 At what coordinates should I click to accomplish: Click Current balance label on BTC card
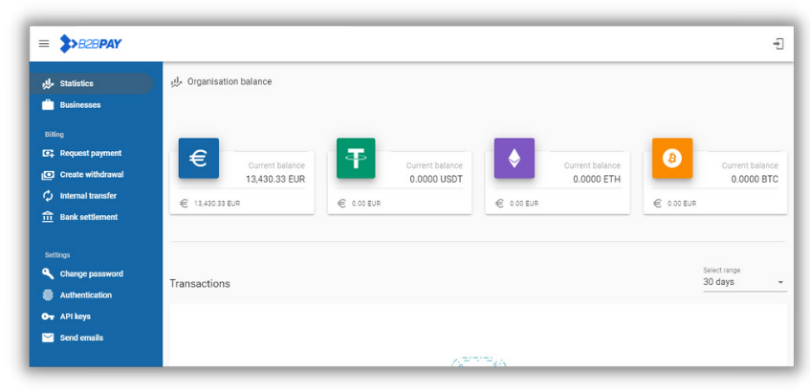click(750, 165)
